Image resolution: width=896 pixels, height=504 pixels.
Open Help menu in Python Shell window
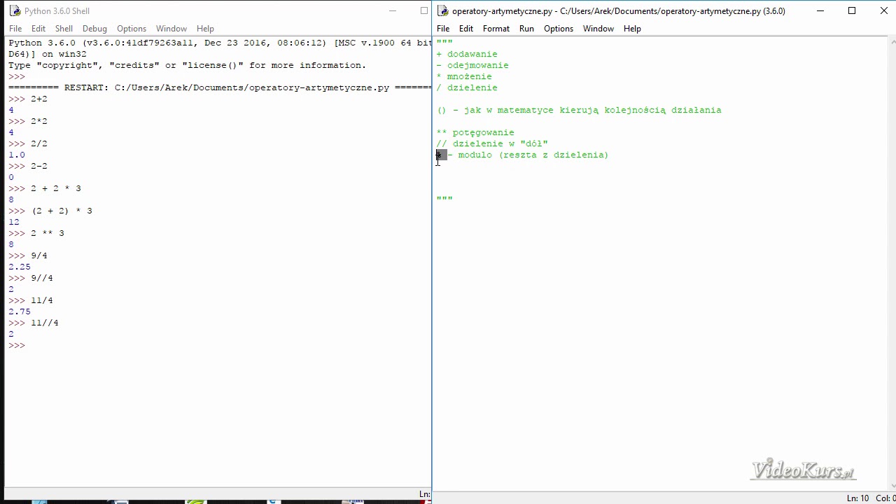click(x=205, y=29)
